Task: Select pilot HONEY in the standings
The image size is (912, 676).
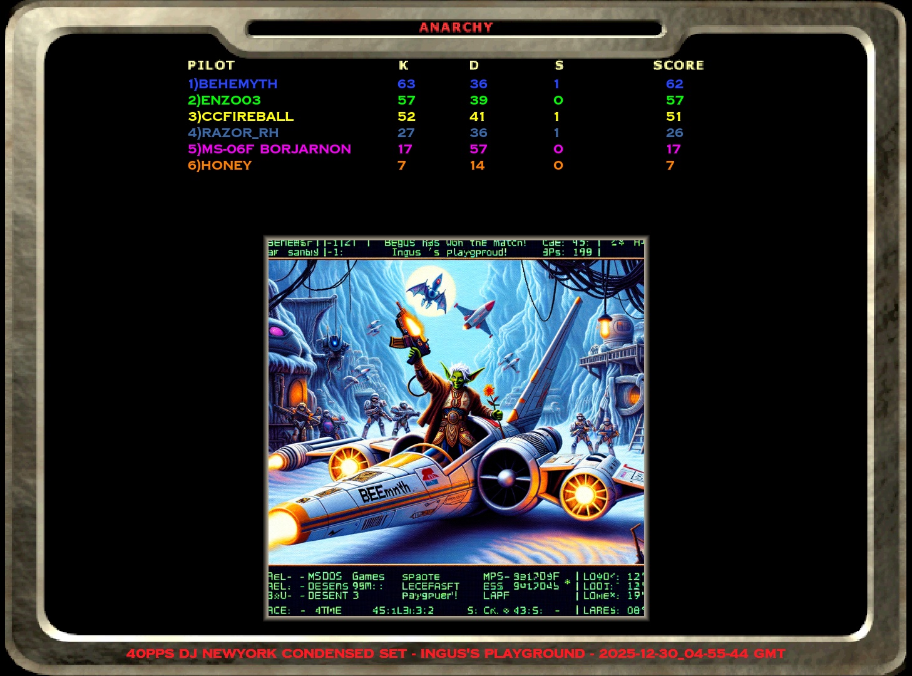Action: (x=220, y=165)
